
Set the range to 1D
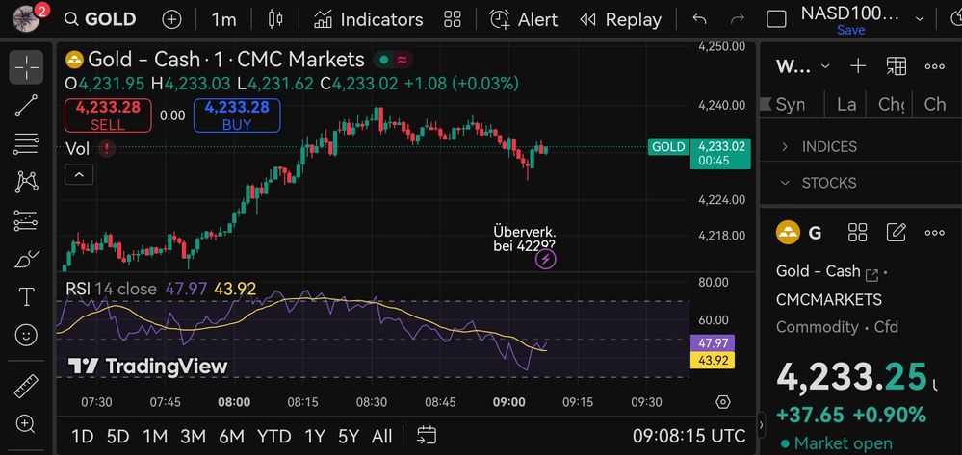[x=83, y=436]
